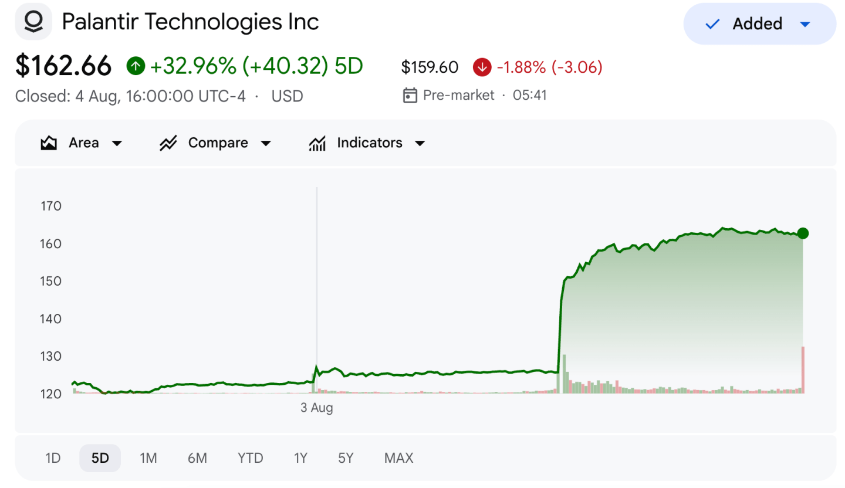
Task: Switch to the 1D time range
Action: [x=53, y=458]
